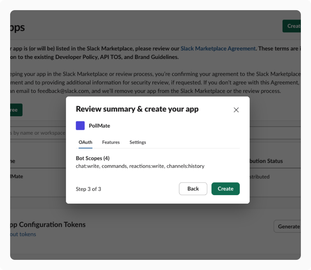The image size is (311, 270).
Task: Switch to the Features tab
Action: pos(111,142)
